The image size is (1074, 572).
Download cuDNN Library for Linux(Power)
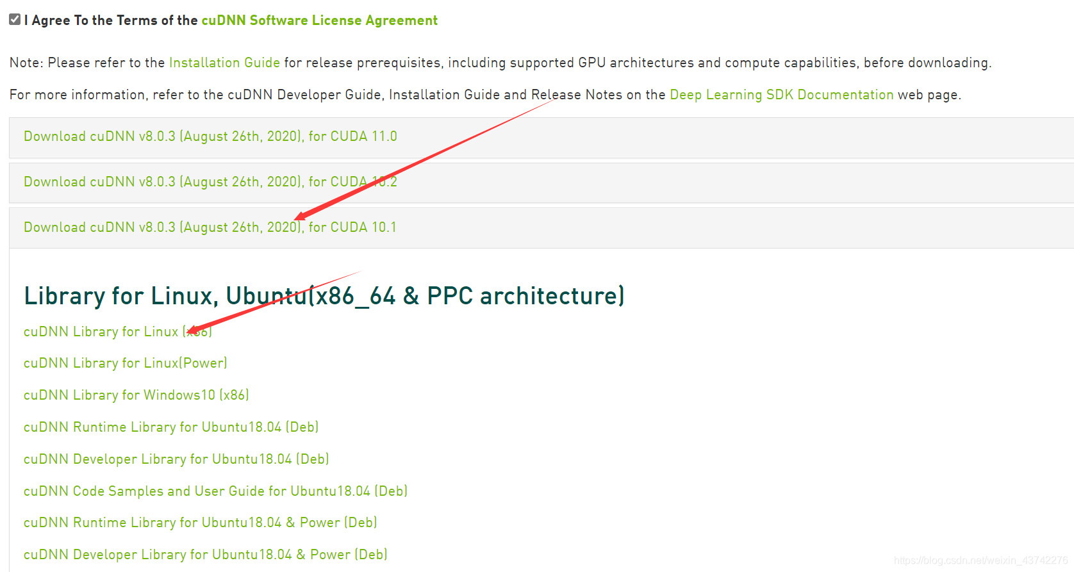click(125, 363)
